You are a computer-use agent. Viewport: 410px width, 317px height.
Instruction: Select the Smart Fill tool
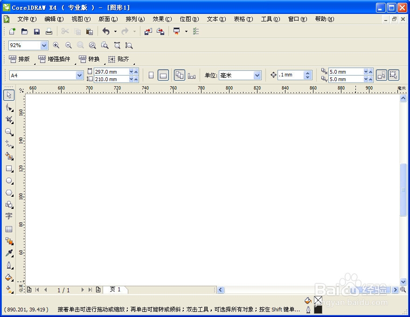[x=9, y=156]
